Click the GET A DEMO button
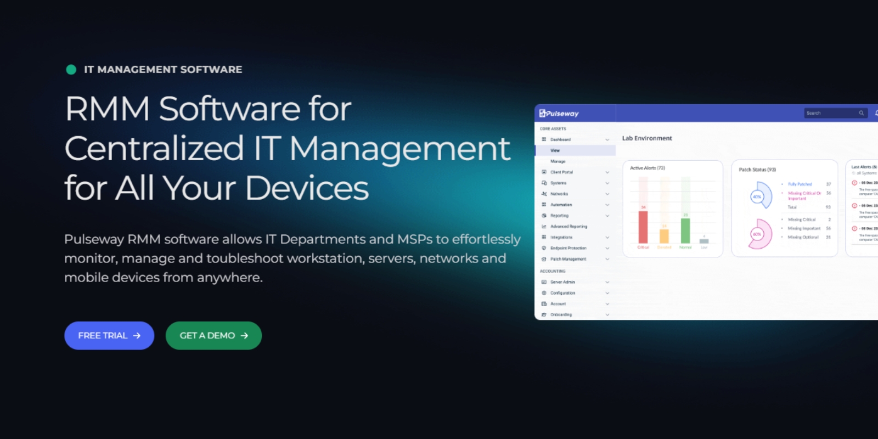Screen dimensions: 878x439 213,335
